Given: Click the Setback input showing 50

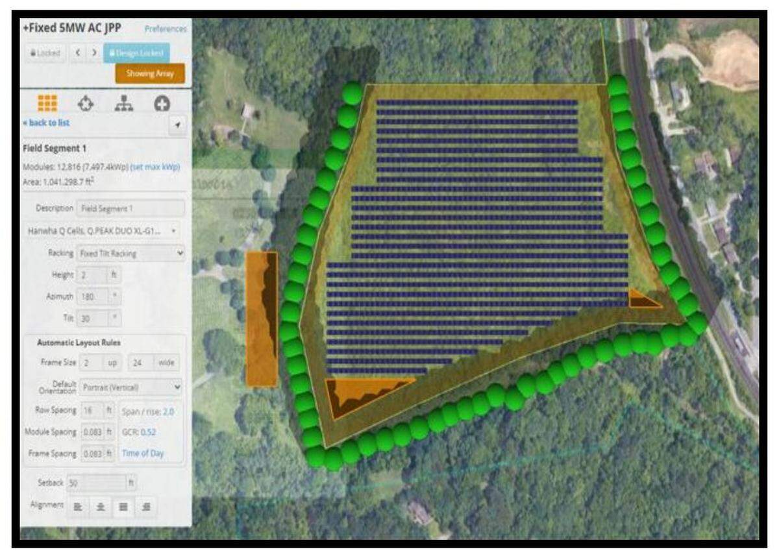Looking at the screenshot, I should pos(96,483).
